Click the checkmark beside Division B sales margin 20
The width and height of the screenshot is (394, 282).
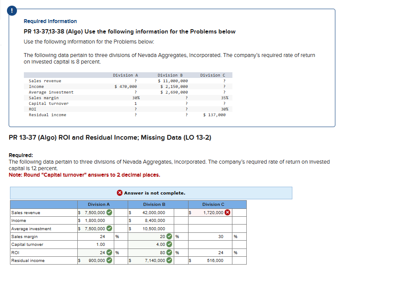coord(170,236)
